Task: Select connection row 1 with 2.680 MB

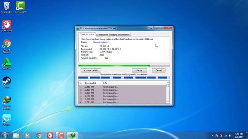Action: (x=122, y=87)
